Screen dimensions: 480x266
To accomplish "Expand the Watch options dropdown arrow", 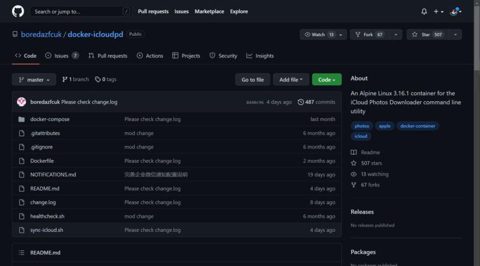I will pos(341,35).
